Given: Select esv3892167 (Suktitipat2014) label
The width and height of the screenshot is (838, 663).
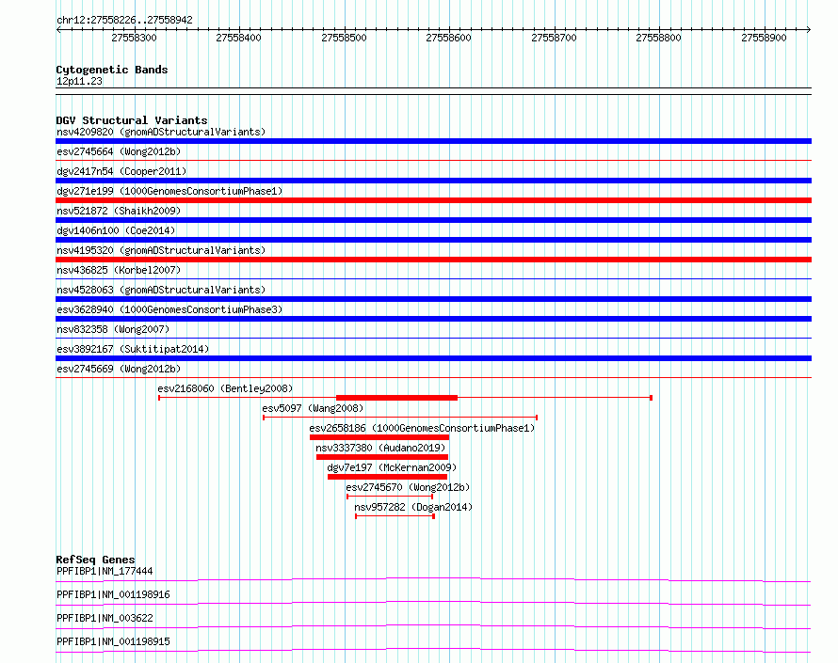Looking at the screenshot, I should click(x=133, y=349).
